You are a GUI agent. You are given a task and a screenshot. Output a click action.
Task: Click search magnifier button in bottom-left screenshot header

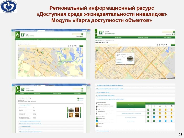82,89
